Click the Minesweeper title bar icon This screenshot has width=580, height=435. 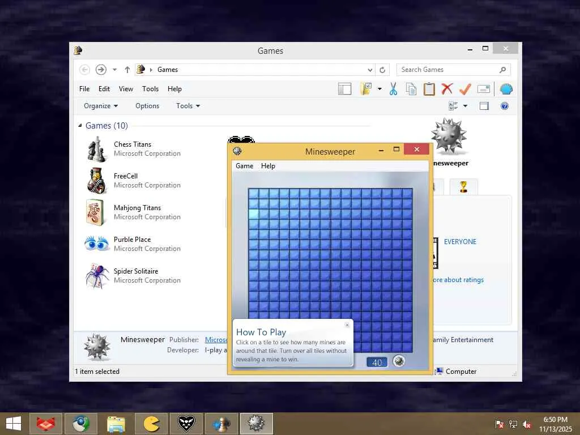click(x=237, y=151)
